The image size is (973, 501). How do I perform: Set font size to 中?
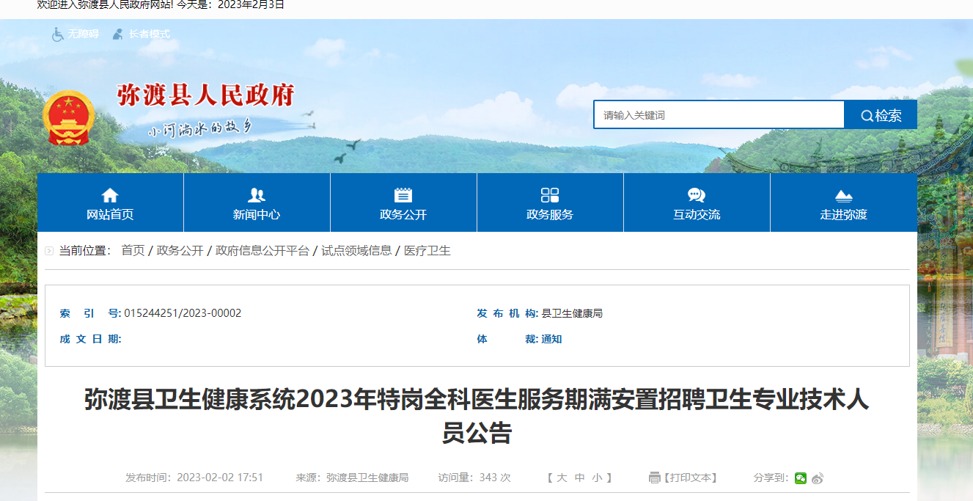(580, 478)
